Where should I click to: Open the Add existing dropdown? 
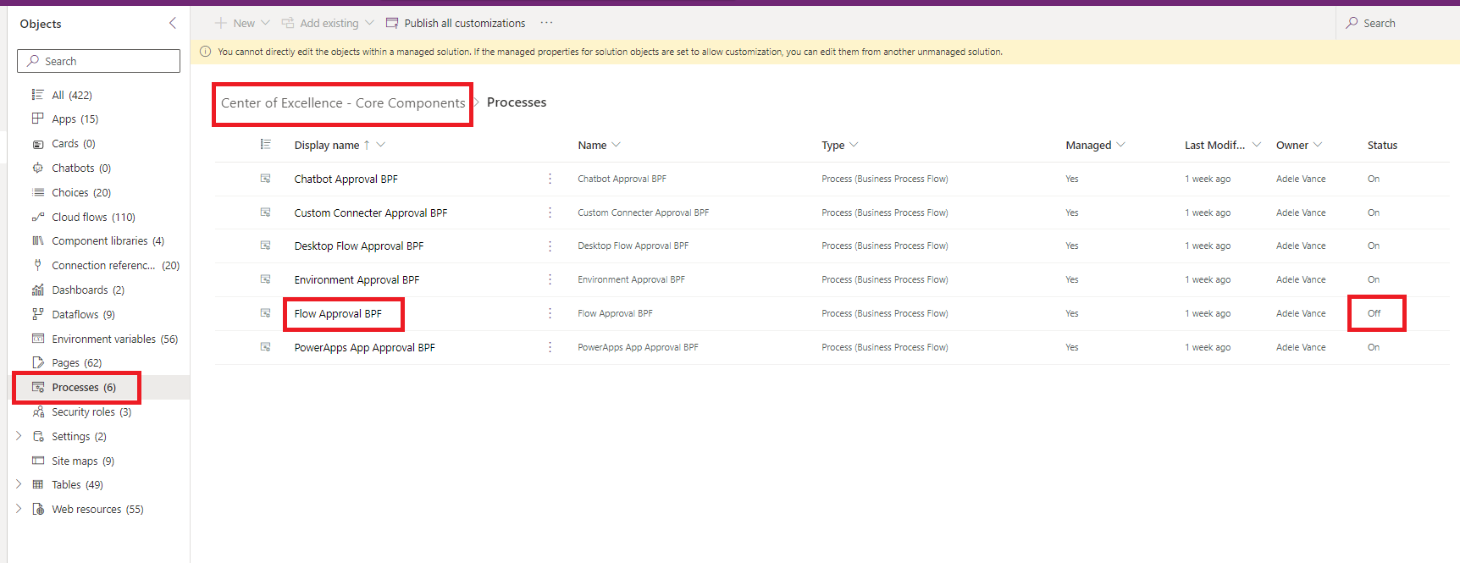[x=369, y=23]
